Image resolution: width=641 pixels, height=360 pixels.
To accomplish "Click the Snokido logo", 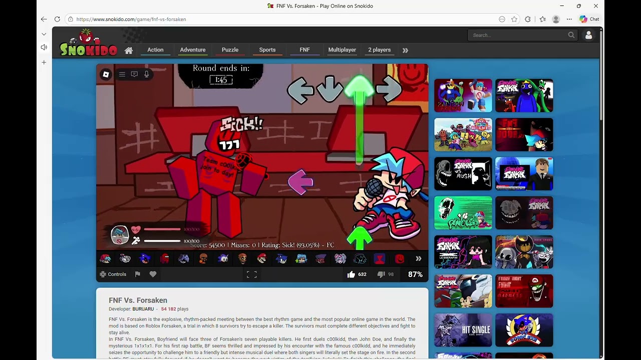I will tap(88, 43).
